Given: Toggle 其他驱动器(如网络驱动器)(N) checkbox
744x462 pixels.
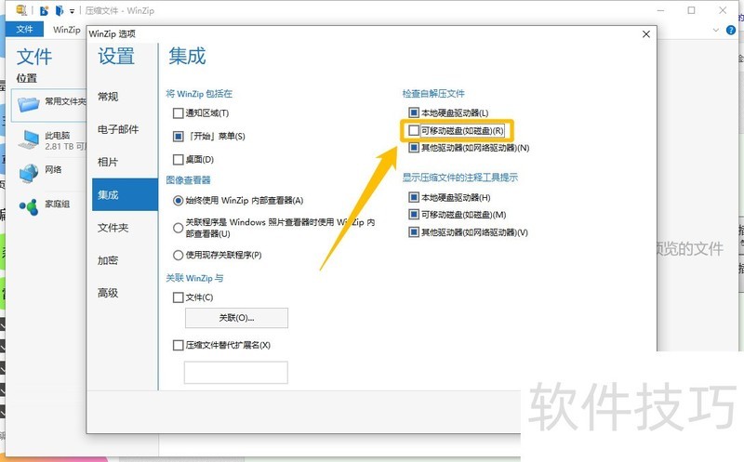Looking at the screenshot, I should click(414, 148).
